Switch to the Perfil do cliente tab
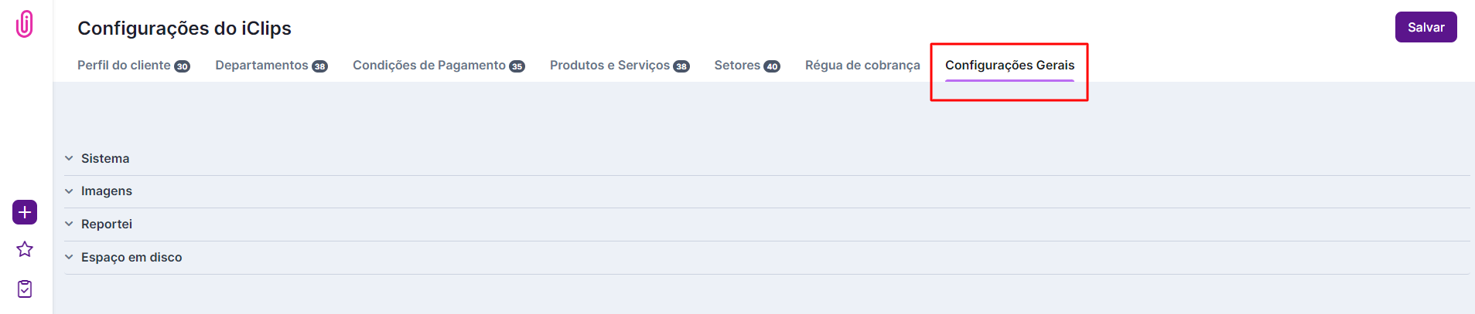The width and height of the screenshot is (1475, 314). pyautogui.click(x=124, y=66)
